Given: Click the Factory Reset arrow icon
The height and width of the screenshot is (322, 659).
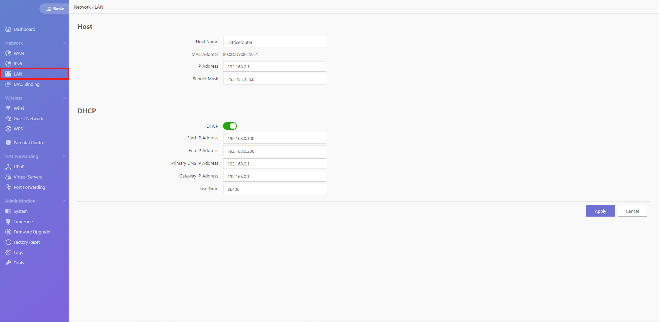Looking at the screenshot, I should (8, 242).
